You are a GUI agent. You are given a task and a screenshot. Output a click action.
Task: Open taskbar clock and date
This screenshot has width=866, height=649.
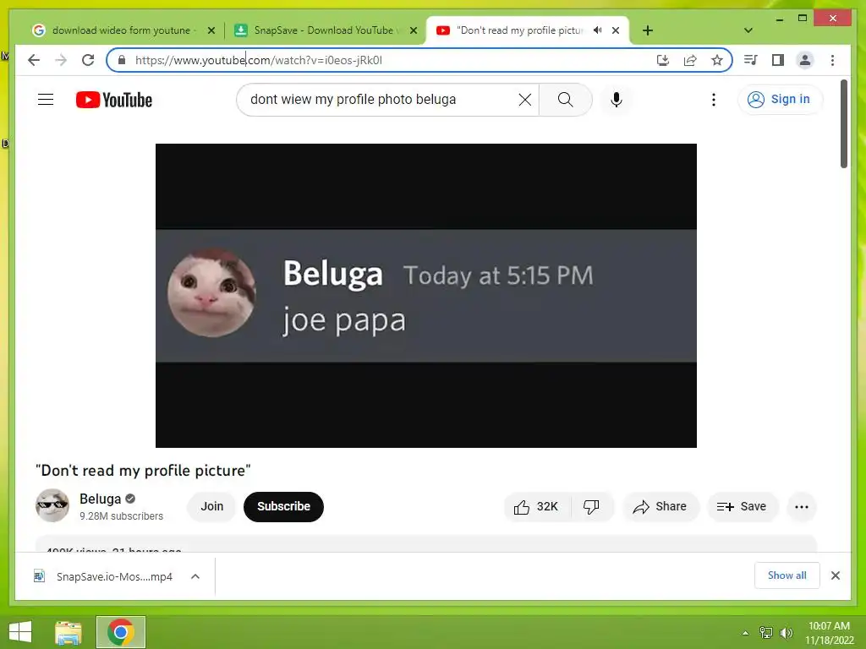pos(829,632)
